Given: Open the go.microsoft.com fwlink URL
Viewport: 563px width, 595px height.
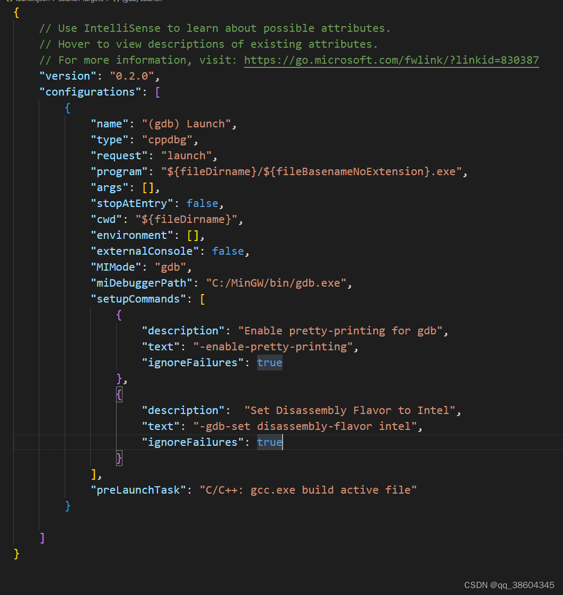Looking at the screenshot, I should point(391,61).
